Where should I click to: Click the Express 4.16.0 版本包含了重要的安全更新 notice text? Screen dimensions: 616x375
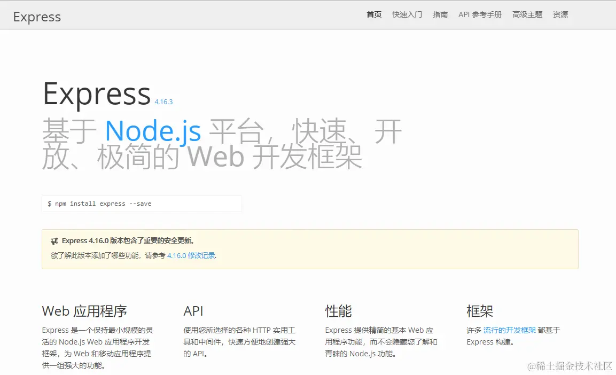tap(128, 241)
